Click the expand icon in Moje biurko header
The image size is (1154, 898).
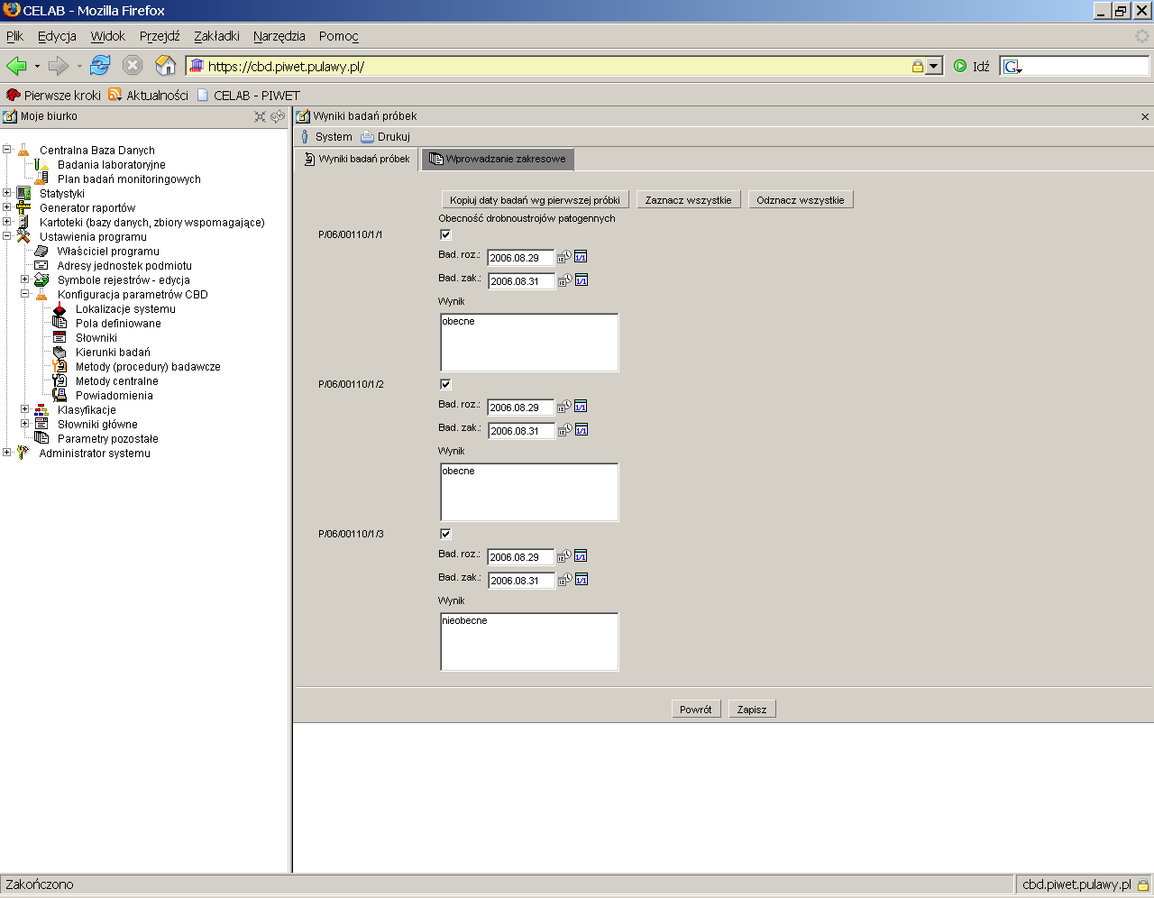[x=260, y=116]
